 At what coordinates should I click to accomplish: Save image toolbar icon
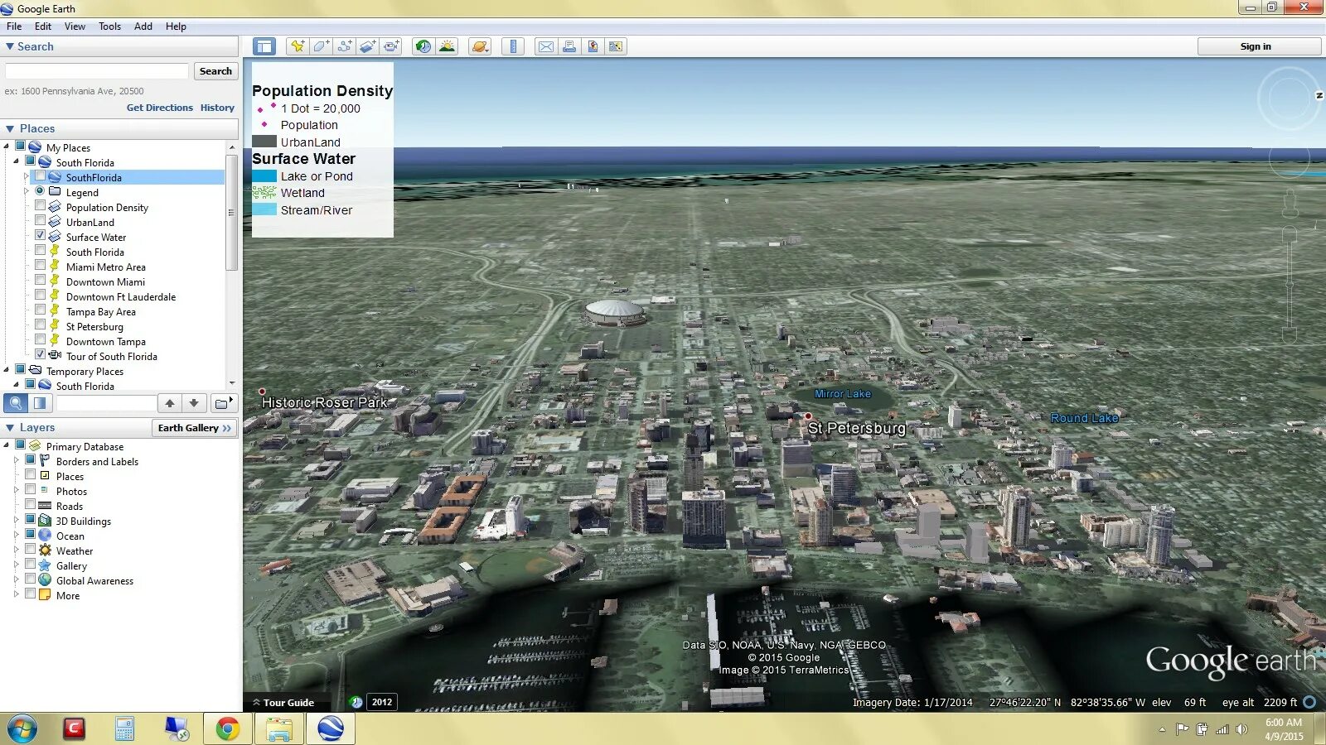click(x=593, y=46)
